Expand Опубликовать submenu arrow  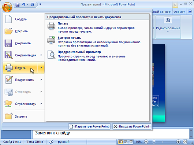(x=41, y=104)
